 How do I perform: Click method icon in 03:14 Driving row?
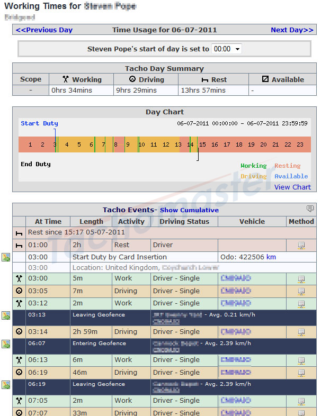301,332
